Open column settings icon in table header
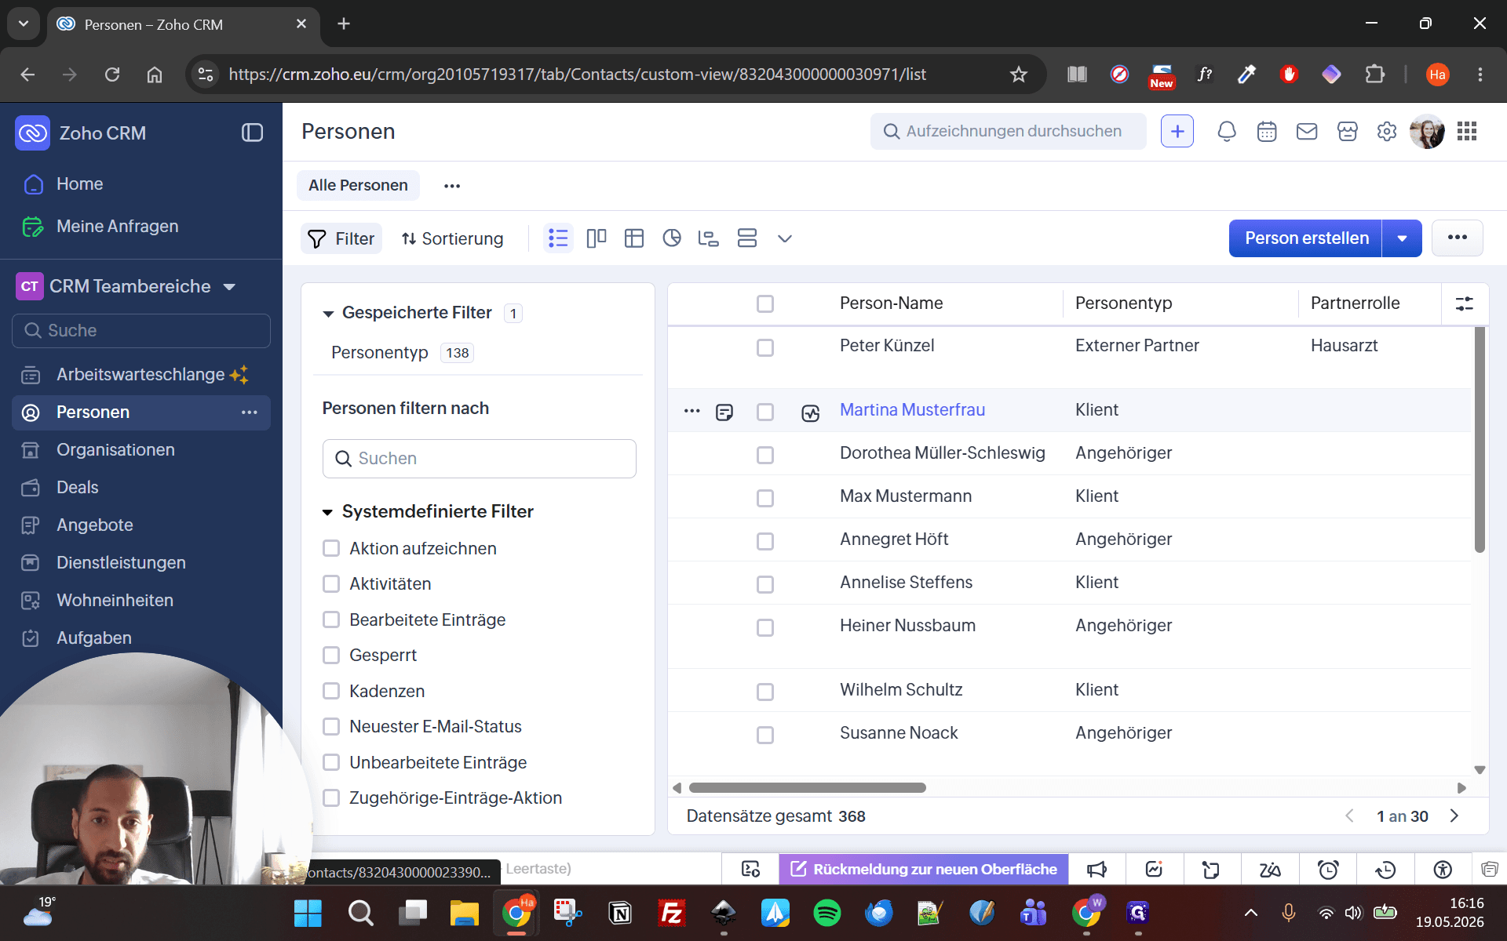1507x941 pixels. [1465, 303]
